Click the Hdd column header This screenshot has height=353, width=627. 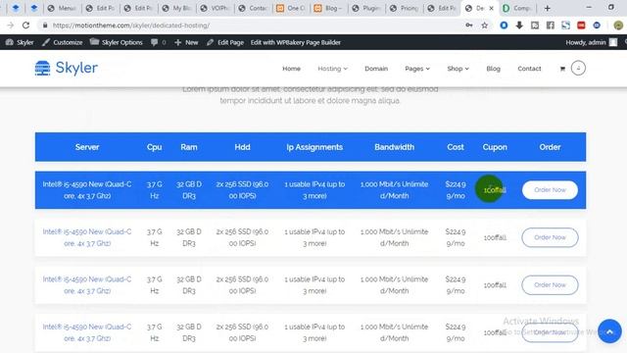point(242,147)
